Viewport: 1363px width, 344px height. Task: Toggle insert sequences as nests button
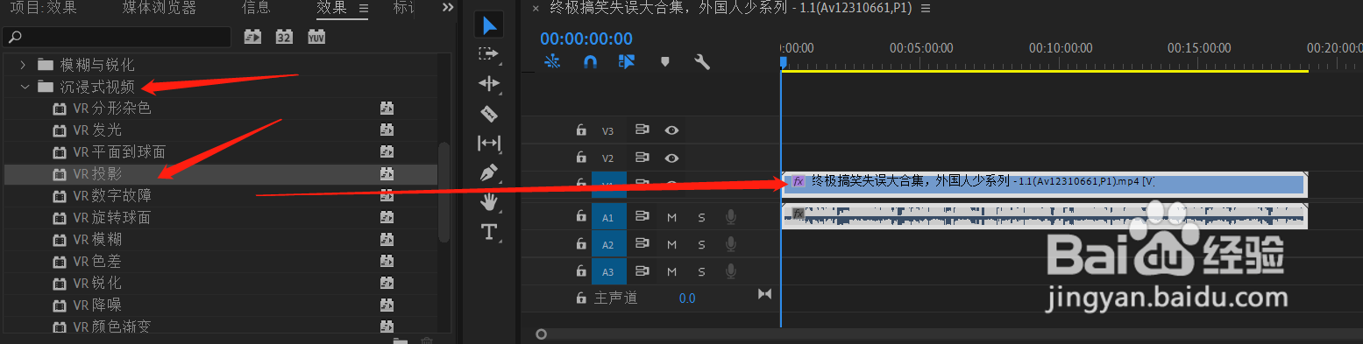coord(552,62)
